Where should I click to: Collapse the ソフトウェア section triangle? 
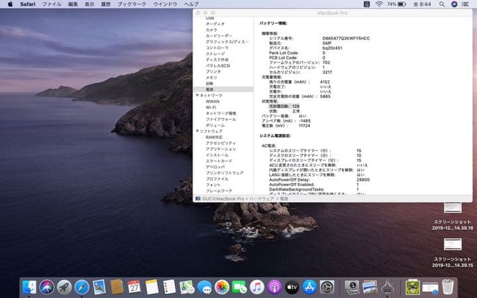pos(197,131)
